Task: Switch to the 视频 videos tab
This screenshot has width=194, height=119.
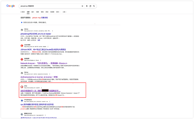Action: click(37, 12)
